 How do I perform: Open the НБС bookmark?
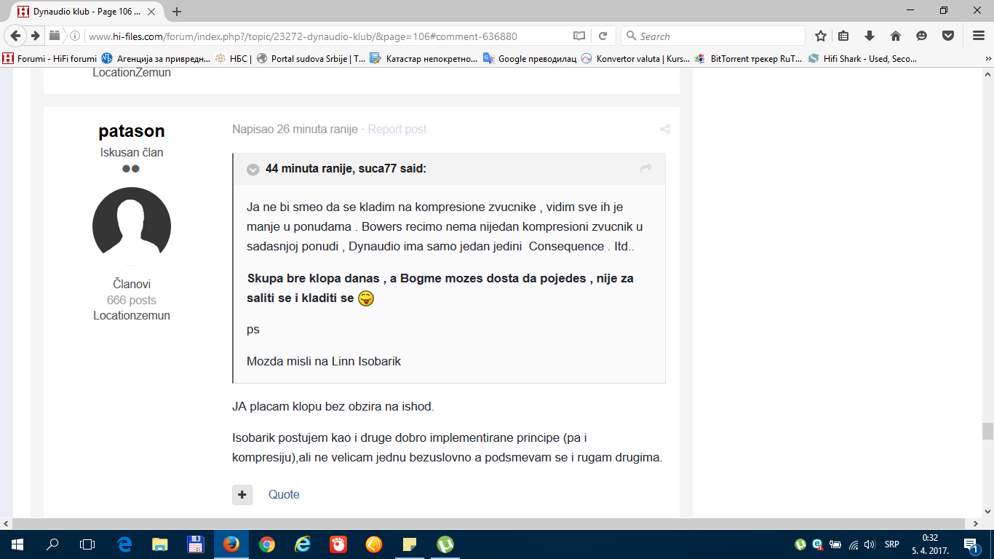[233, 59]
